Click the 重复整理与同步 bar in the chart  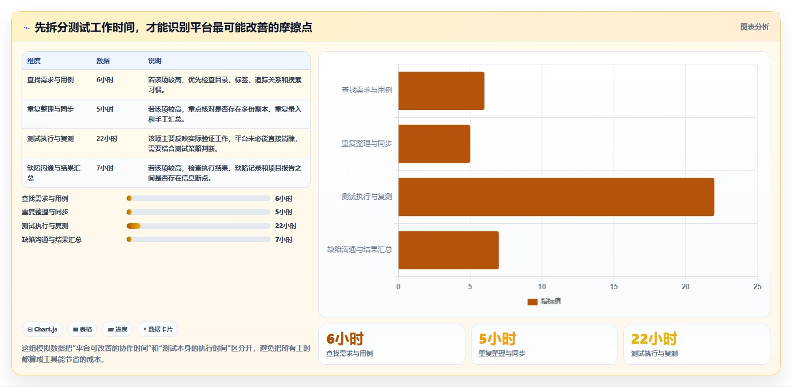coord(434,144)
